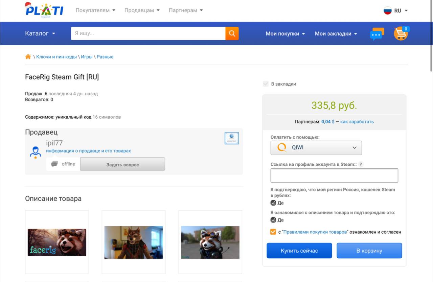Toggle the 'В закладки' checkbox
Screen dimensions: 433x282
pyautogui.click(x=266, y=84)
